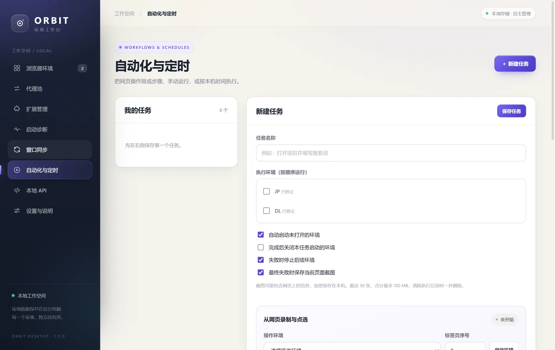Check the DL environment checkbox
The width and height of the screenshot is (555, 350).
(x=266, y=211)
